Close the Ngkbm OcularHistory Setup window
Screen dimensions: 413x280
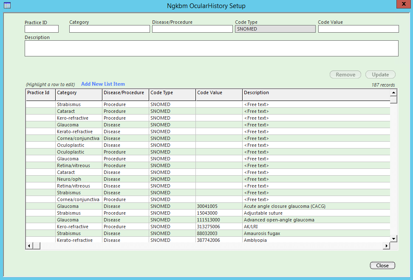404,4
